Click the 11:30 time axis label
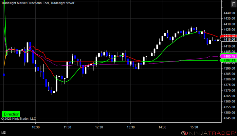Image resolution: width=237 pixels, height=136 pixels. coord(67,127)
